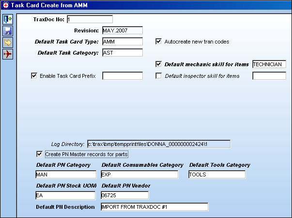Click Default Consumables Category field EXP
Viewport: 292px width, 218px height.
139,174
